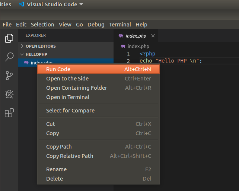Open the Extensions view icon

[9, 113]
